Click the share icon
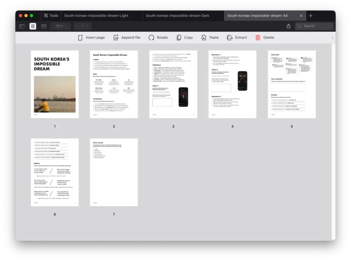 289,26
